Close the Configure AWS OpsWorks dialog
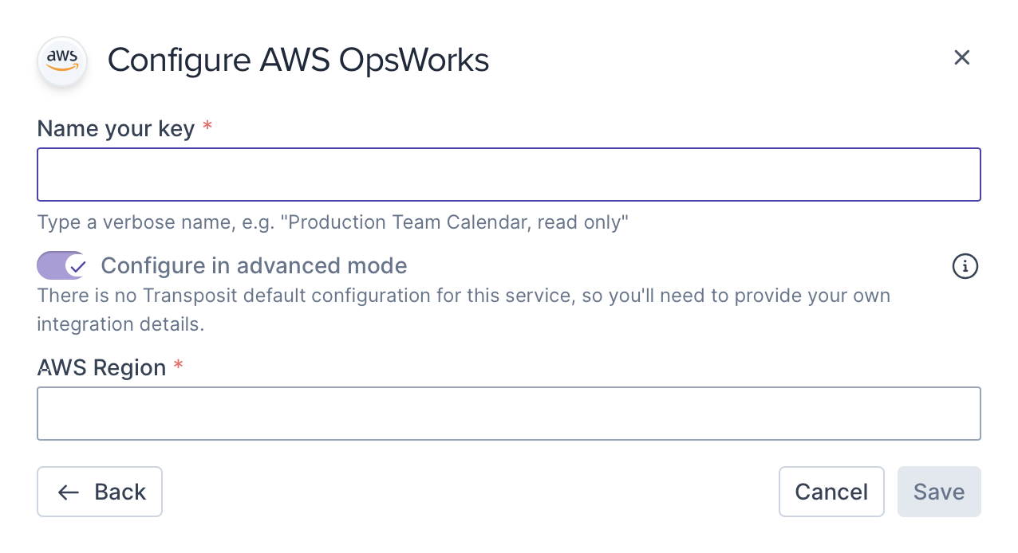 [x=961, y=57]
